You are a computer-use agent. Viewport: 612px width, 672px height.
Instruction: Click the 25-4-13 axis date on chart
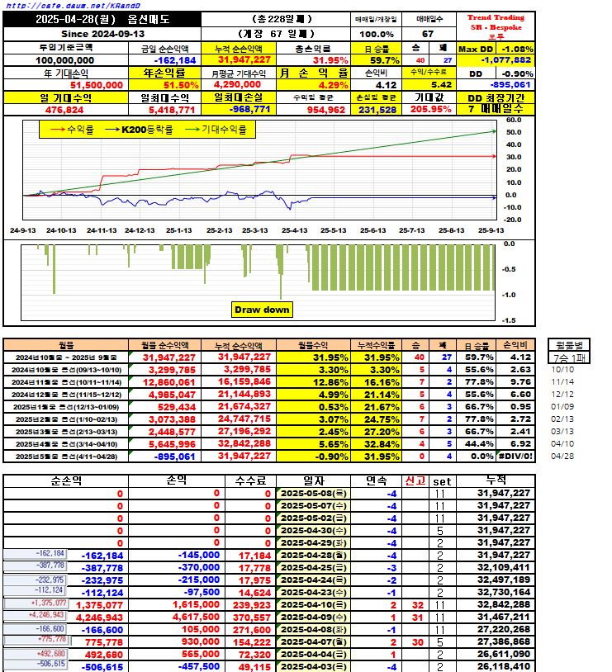pyautogui.click(x=294, y=230)
